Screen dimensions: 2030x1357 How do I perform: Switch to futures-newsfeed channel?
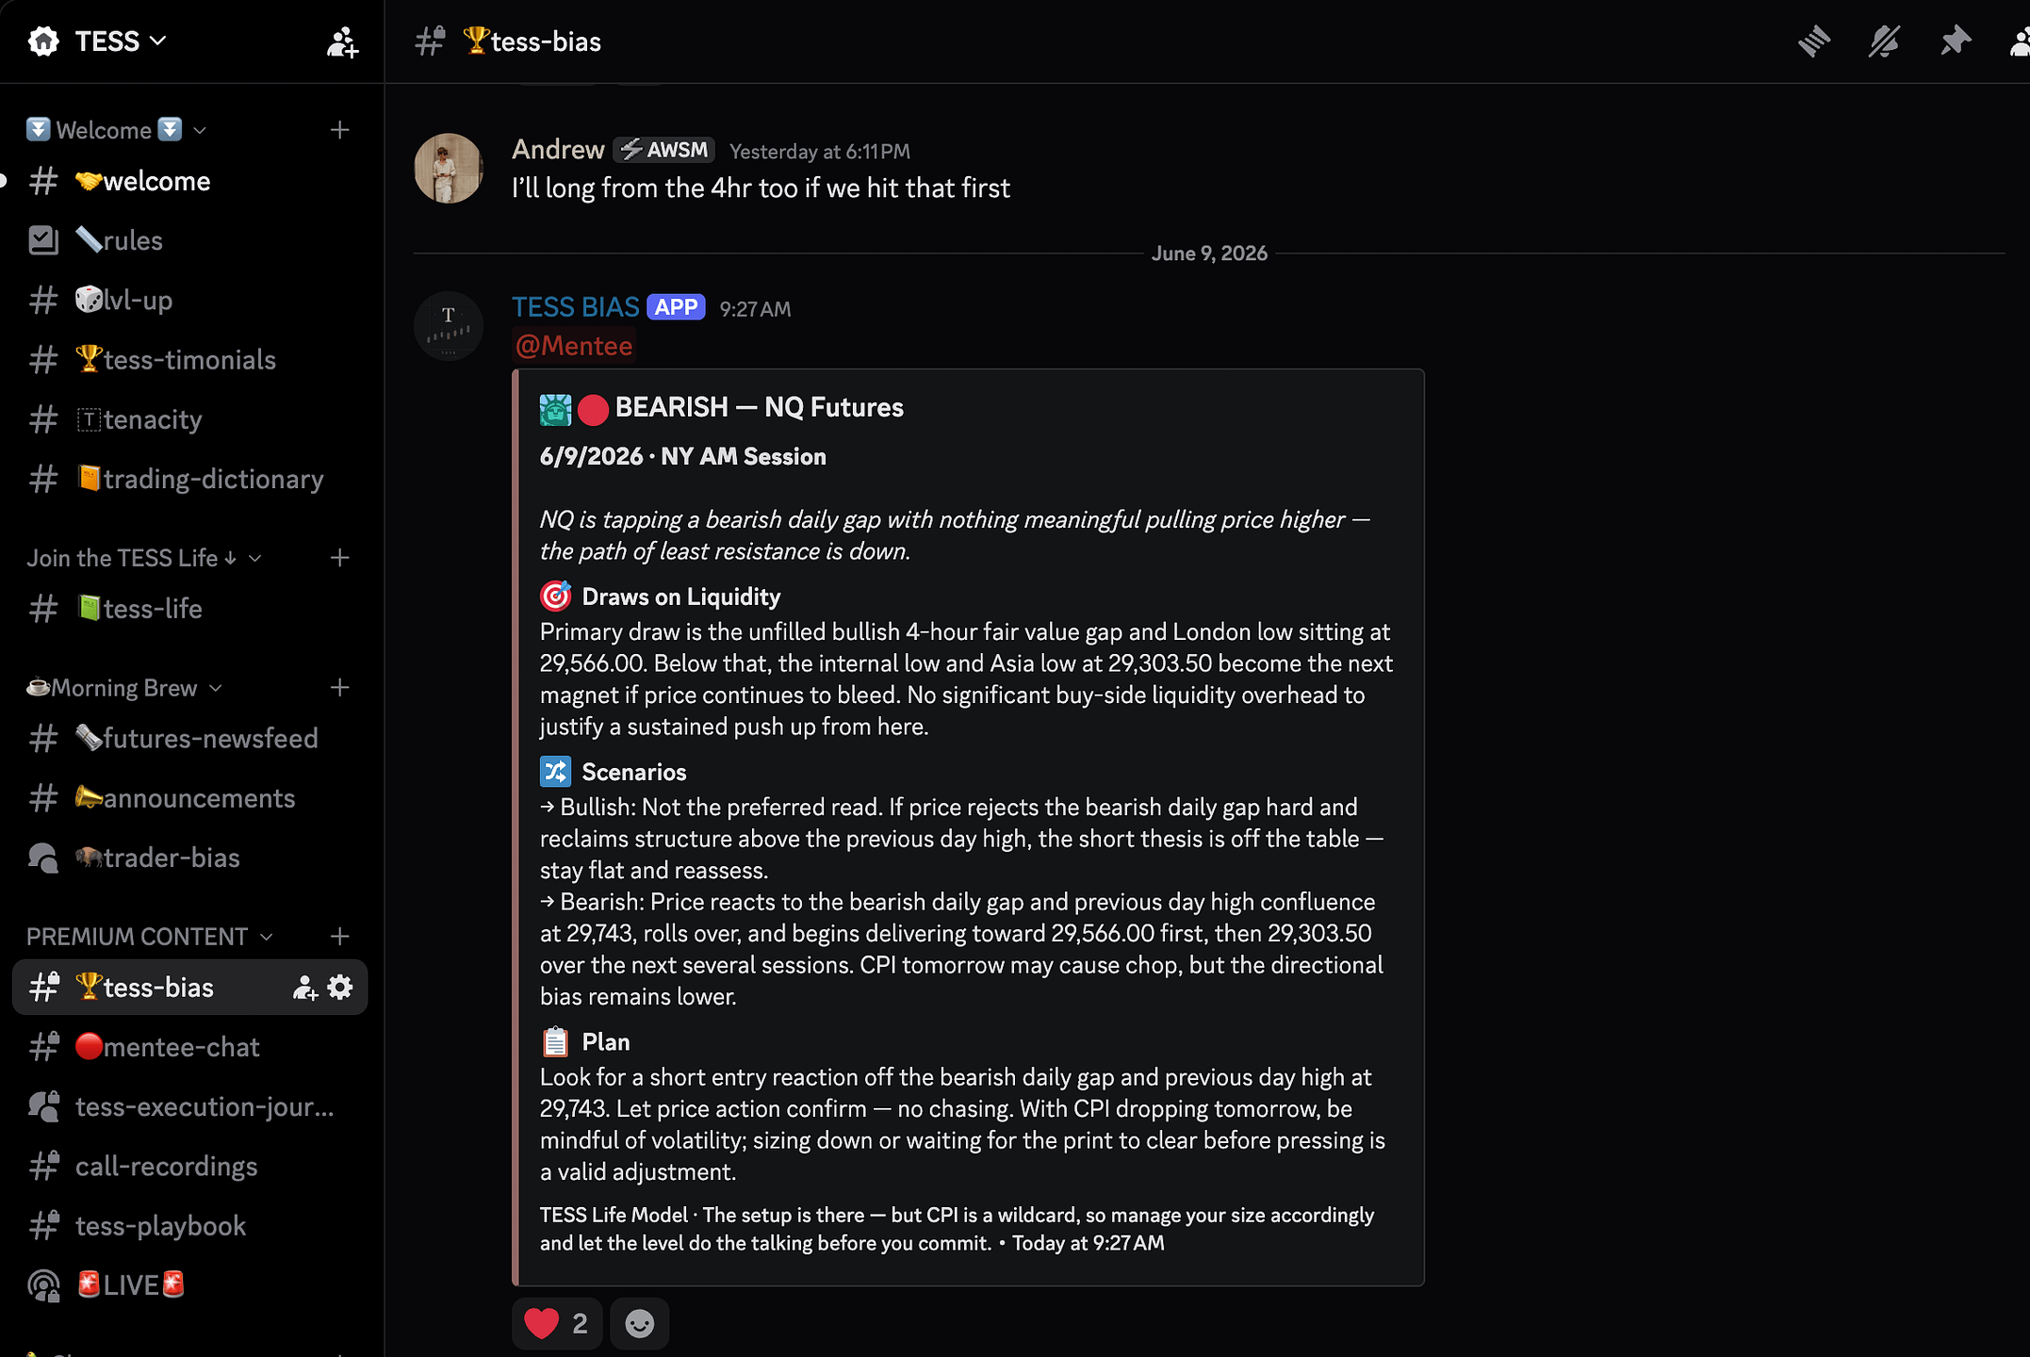pyautogui.click(x=189, y=738)
